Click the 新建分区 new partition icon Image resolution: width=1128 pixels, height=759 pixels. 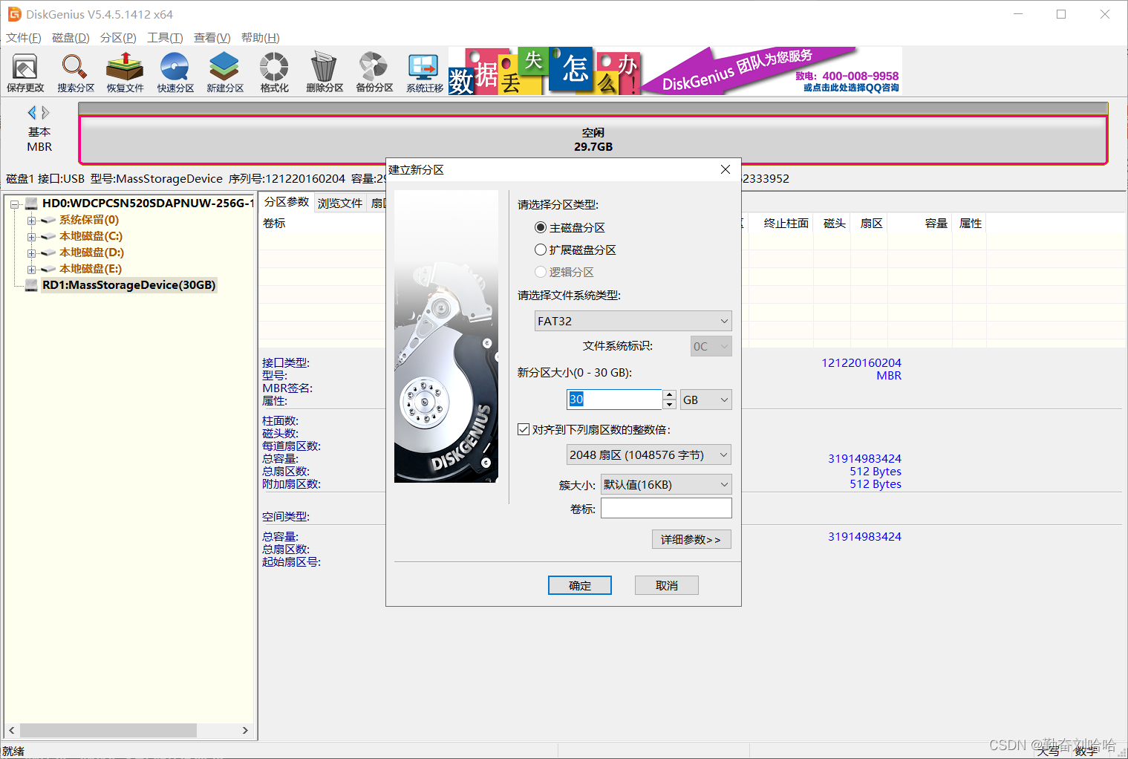coord(225,72)
